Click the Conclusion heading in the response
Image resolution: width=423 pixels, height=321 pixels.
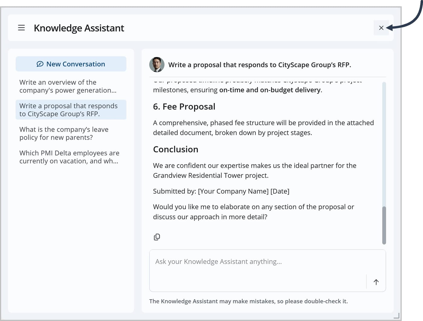pos(176,149)
